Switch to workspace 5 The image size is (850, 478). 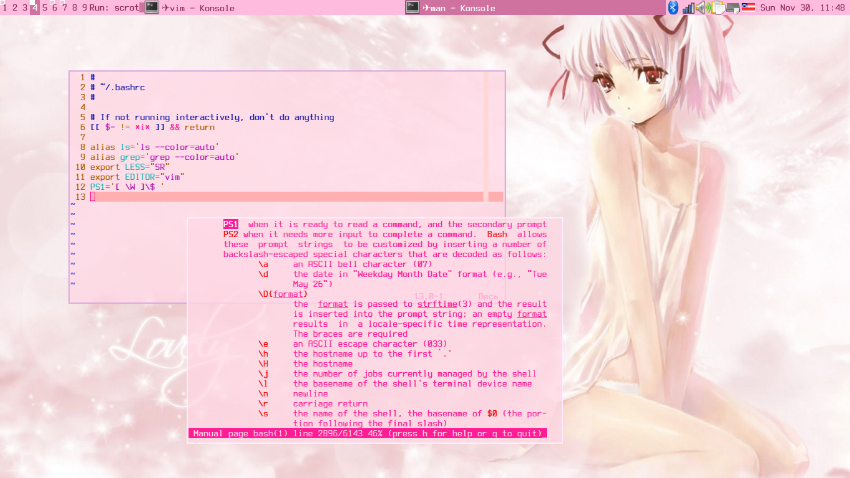click(44, 8)
